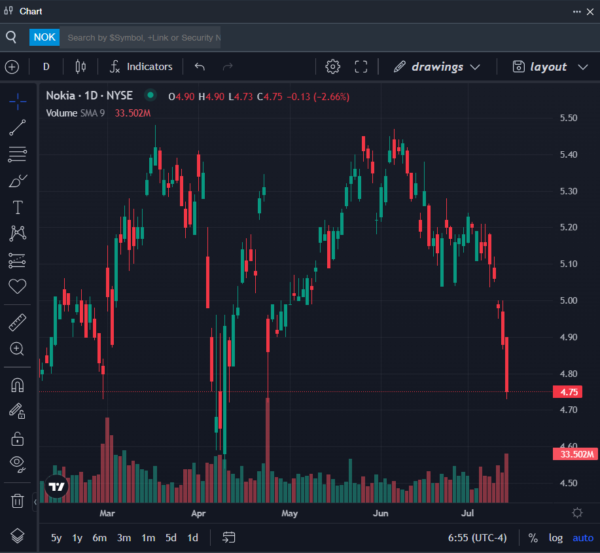Select the 3m time range
The image size is (600, 553).
(124, 538)
